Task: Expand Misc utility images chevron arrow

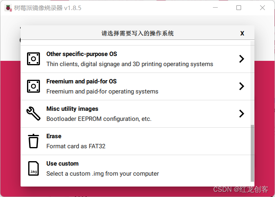Action: pos(242,114)
